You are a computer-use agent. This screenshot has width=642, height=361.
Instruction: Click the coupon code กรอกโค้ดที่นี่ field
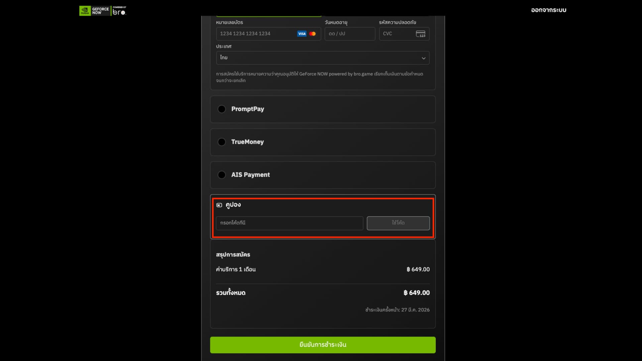tap(289, 223)
